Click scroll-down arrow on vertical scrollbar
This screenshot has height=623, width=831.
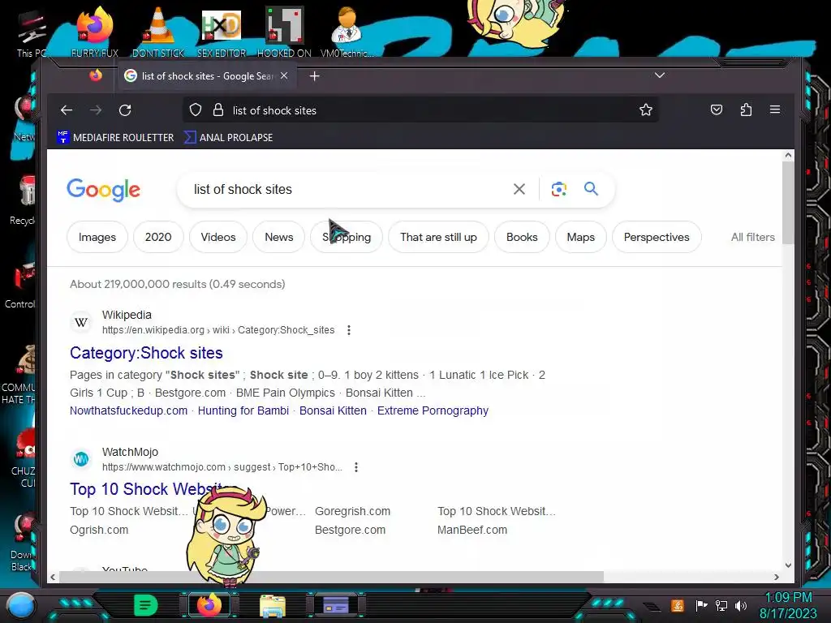pos(788,565)
